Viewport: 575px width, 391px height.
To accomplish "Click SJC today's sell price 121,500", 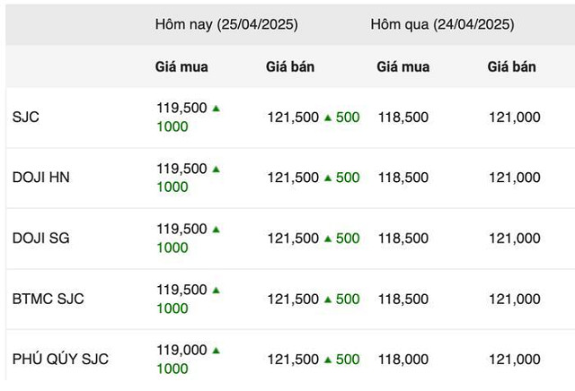I will pos(293,117).
